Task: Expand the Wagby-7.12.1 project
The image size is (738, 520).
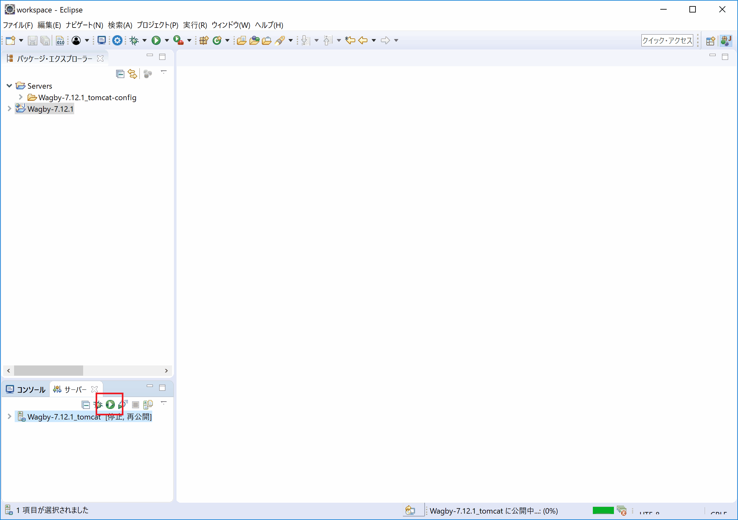Action: coord(9,109)
